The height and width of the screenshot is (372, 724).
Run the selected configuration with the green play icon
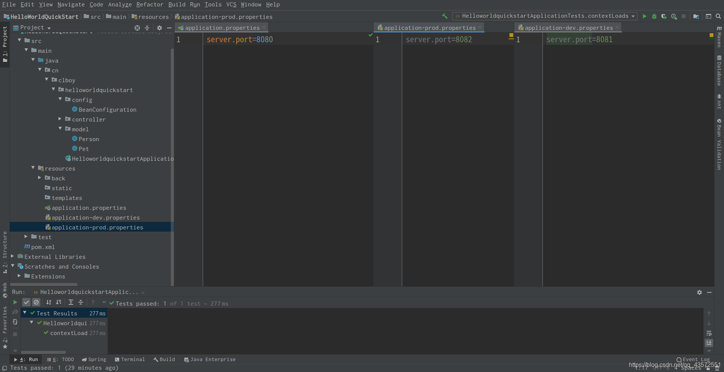[644, 16]
